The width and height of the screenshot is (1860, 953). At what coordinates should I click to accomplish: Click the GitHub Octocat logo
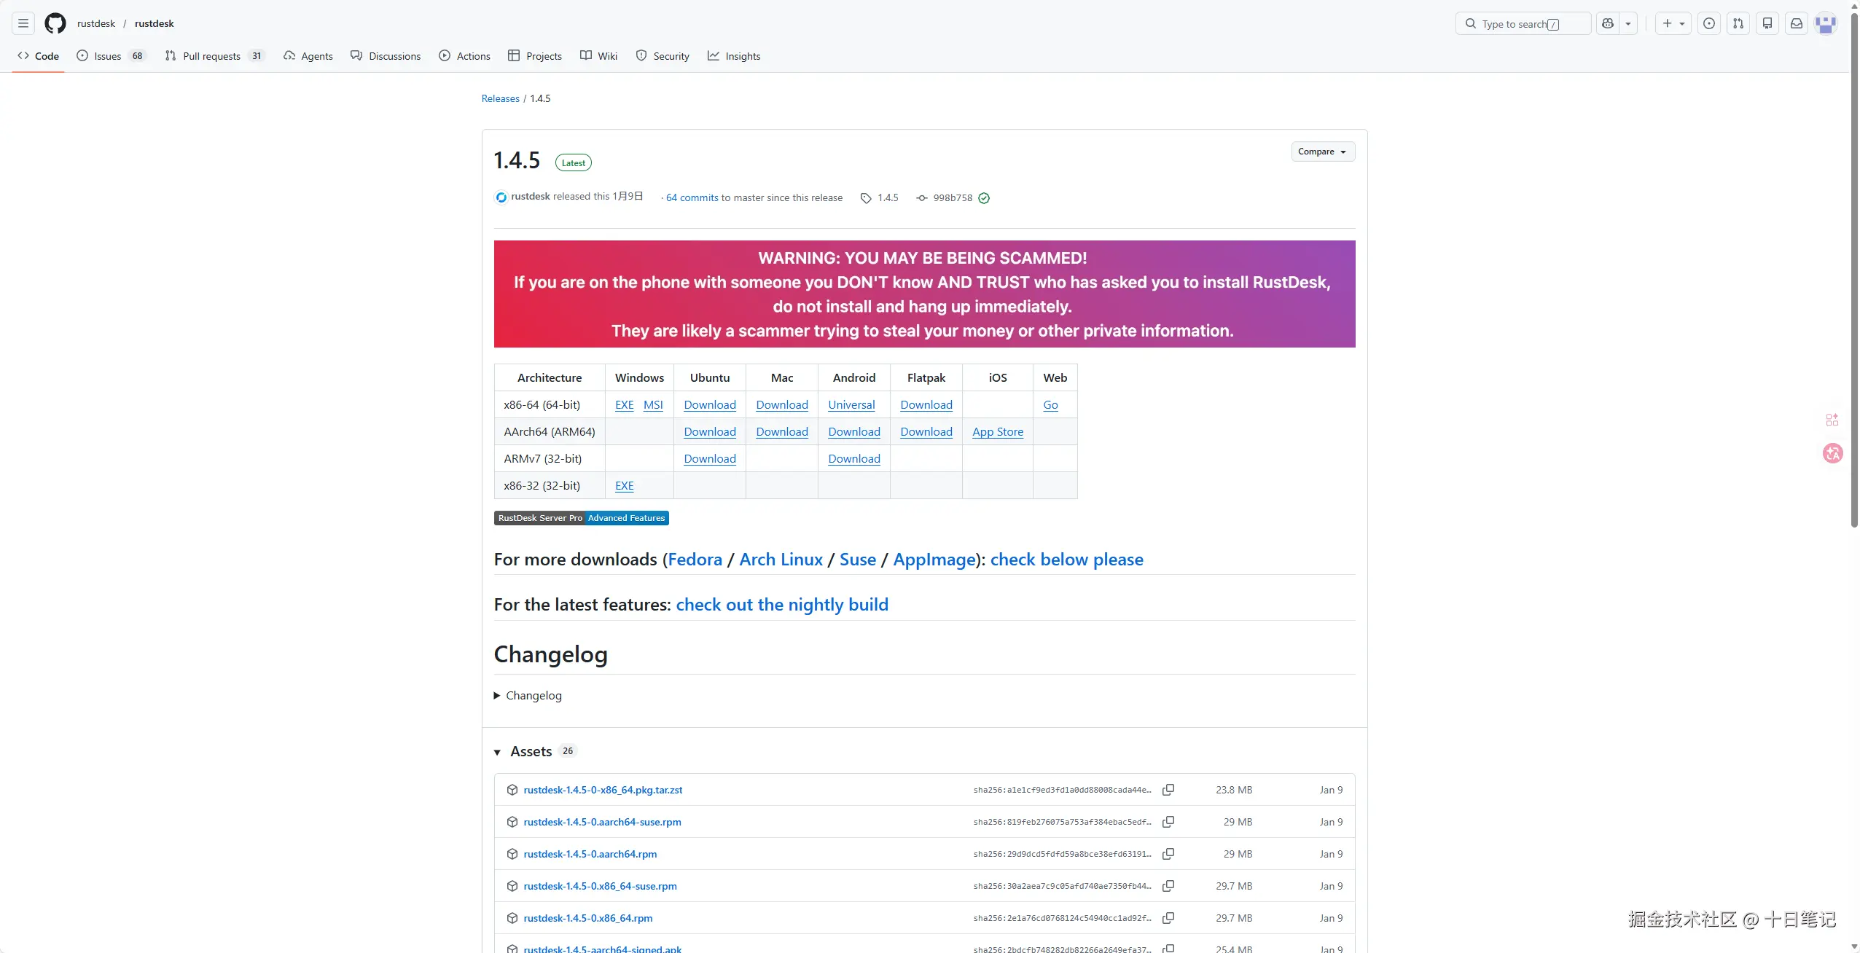(55, 23)
